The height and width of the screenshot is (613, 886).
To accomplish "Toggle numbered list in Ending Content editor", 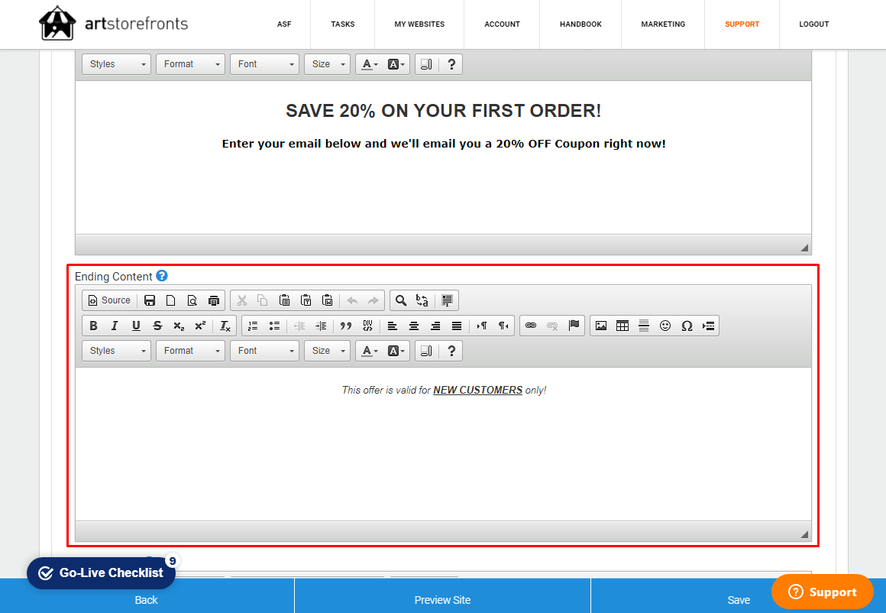I will coord(253,326).
